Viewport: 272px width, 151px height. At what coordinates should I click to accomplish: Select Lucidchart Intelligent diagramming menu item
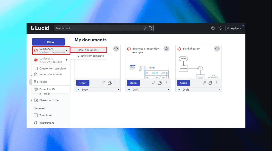(51, 50)
